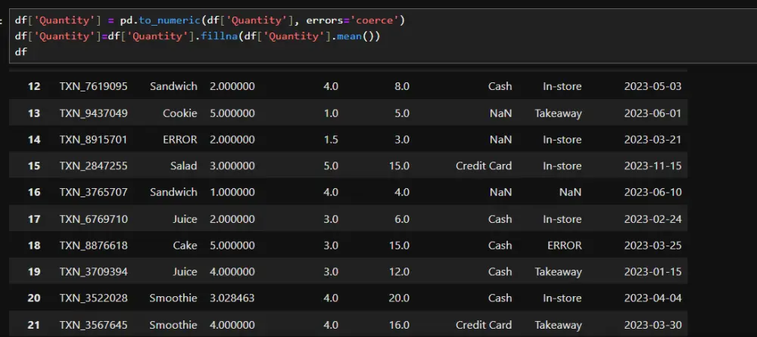
Task: Click the total value 12.0
Action: point(399,271)
